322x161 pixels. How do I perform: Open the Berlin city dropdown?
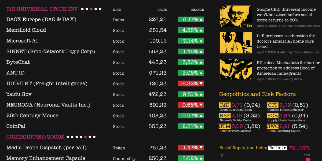coord(277,148)
